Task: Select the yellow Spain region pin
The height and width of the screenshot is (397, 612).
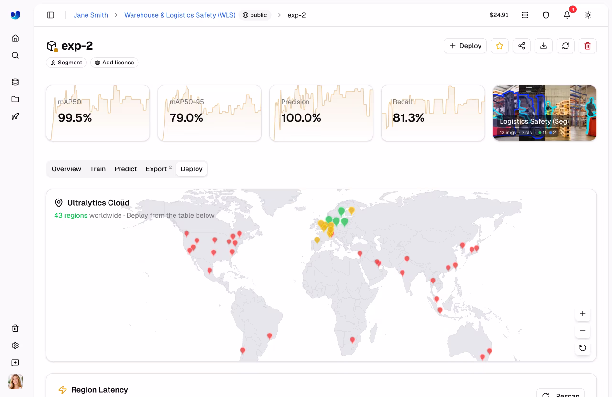Action: 317,240
